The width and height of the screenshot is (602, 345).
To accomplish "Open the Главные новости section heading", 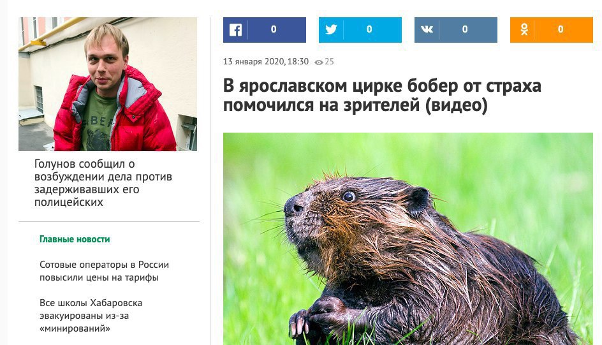I will click(x=75, y=239).
